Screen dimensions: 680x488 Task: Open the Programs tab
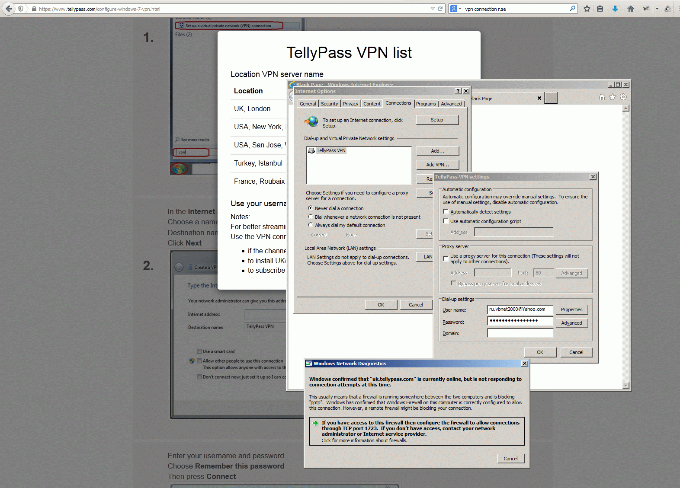coord(426,104)
